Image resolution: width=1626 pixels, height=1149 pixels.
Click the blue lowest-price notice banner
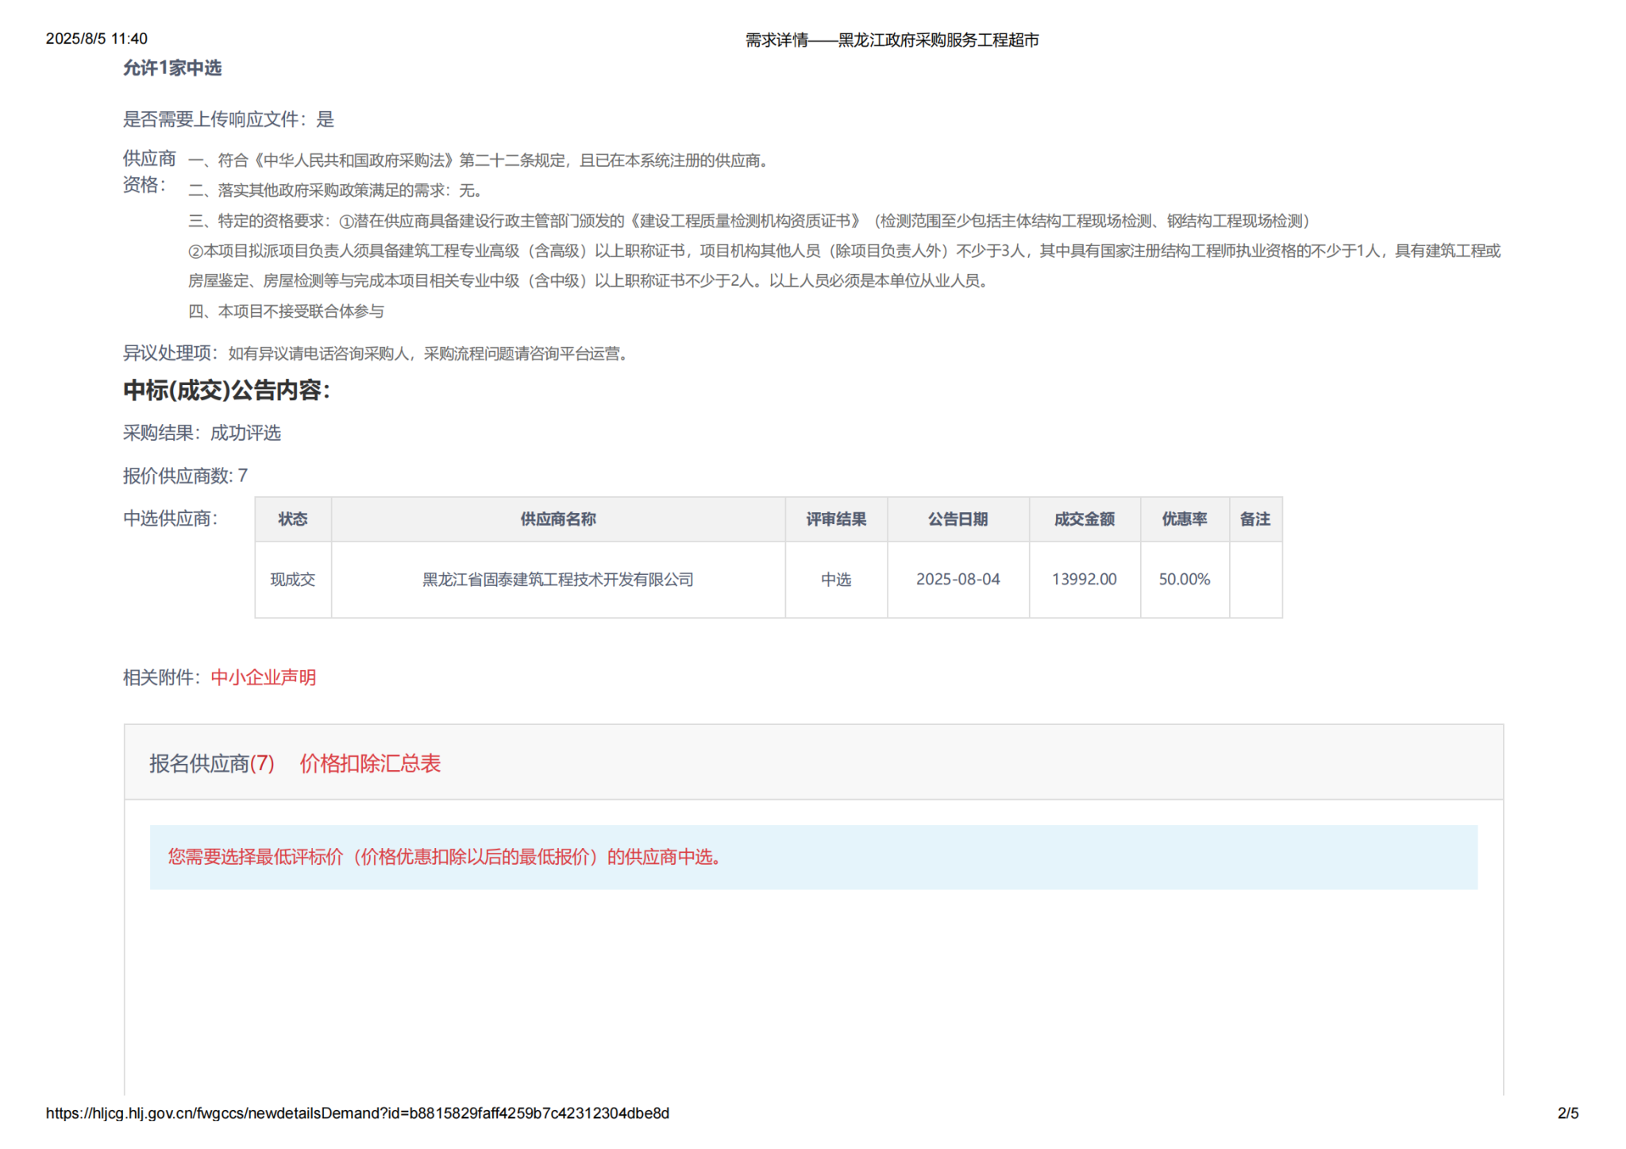(813, 858)
